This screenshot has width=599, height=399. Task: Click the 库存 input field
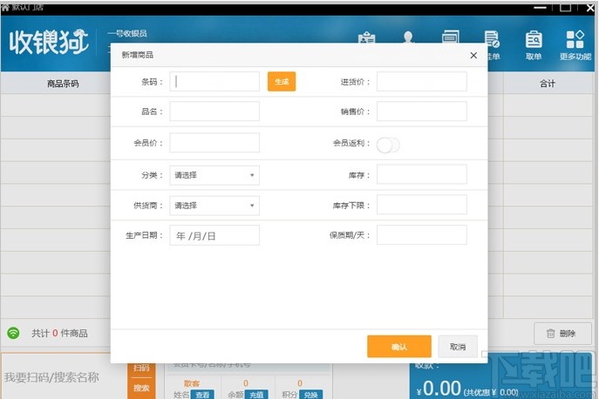click(422, 174)
